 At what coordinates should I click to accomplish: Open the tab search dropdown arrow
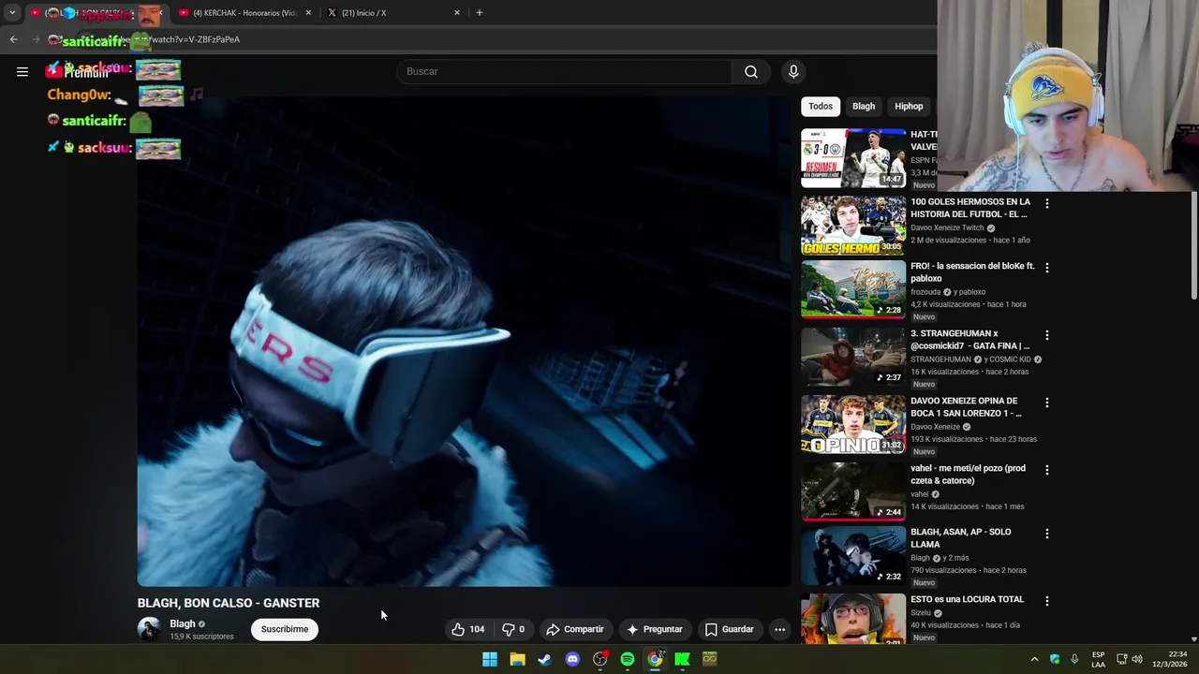tap(12, 13)
